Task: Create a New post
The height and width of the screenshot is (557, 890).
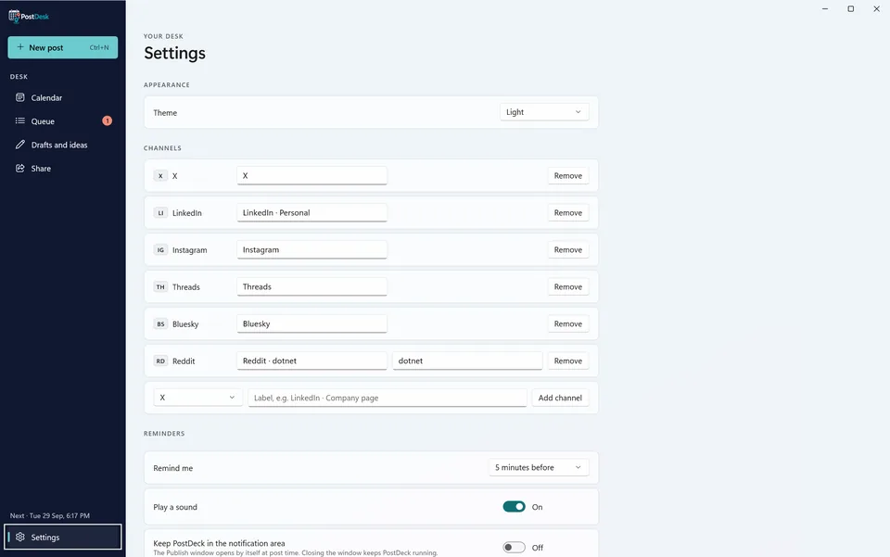Action: tap(62, 47)
